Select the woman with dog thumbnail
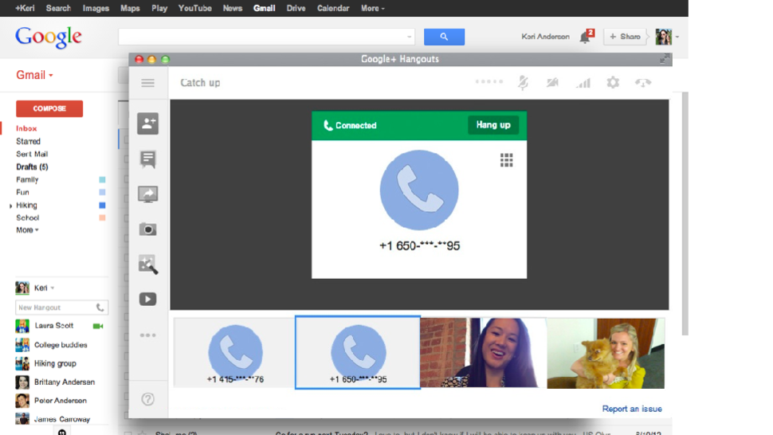773x435 pixels. pos(606,353)
